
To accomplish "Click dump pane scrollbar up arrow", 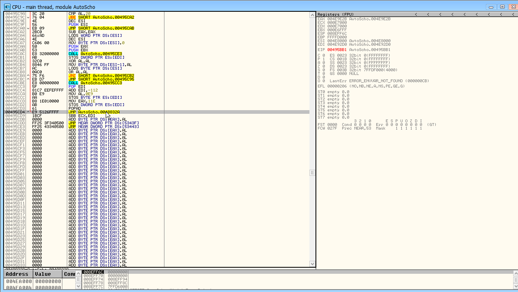I will coord(79,273).
